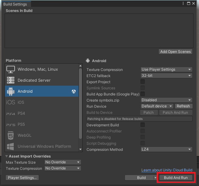
Task: Click the iOS platform icon
Action: 11,102
